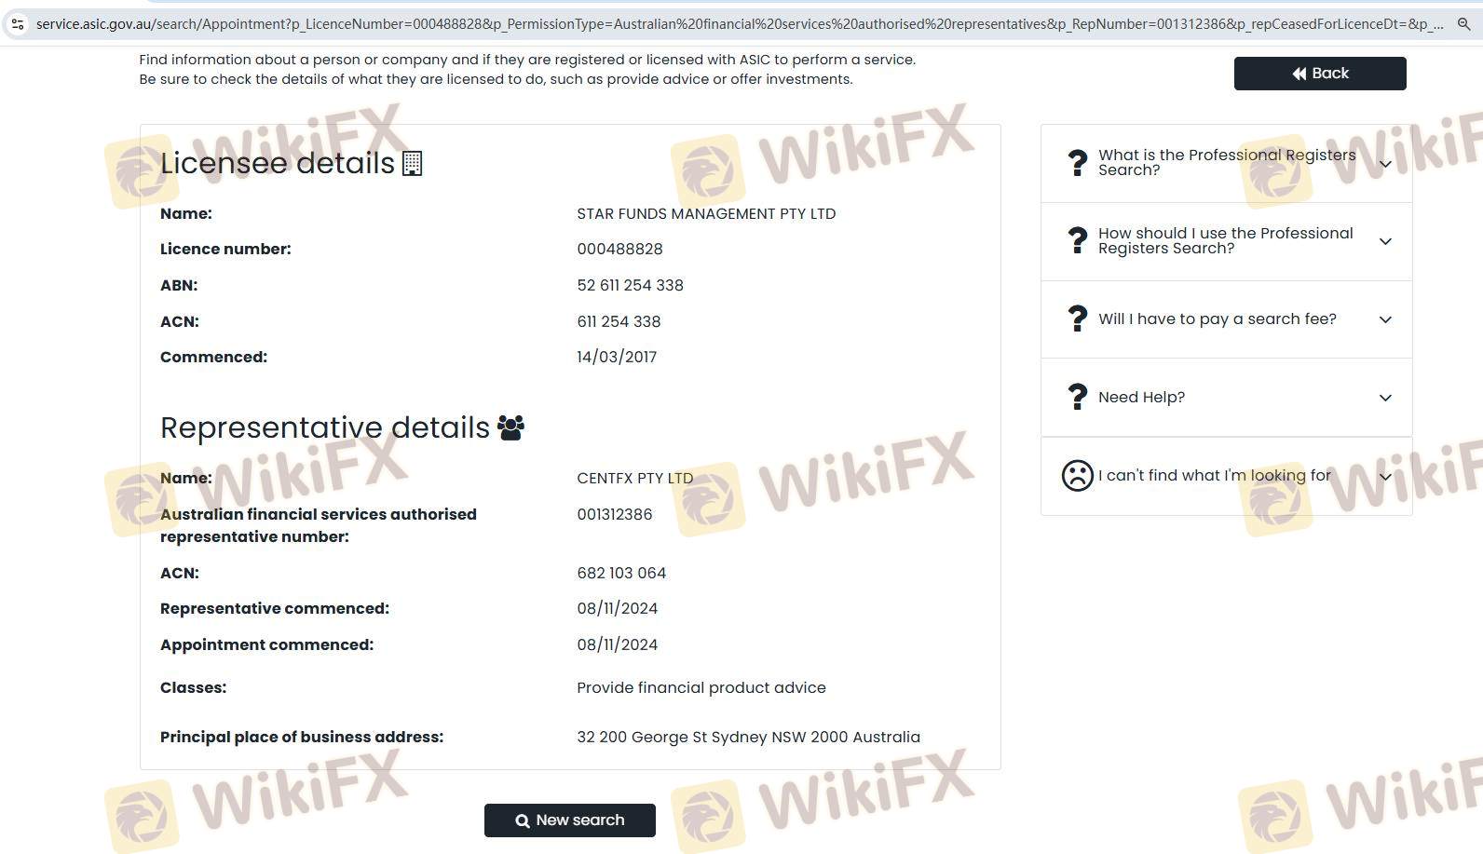1483x854 pixels.
Task: Select representative name CENTFX PTY LTD
Action: tap(635, 479)
